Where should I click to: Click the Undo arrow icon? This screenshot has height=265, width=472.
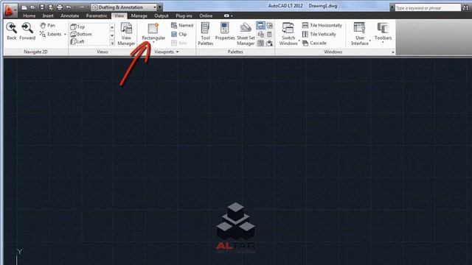point(69,7)
